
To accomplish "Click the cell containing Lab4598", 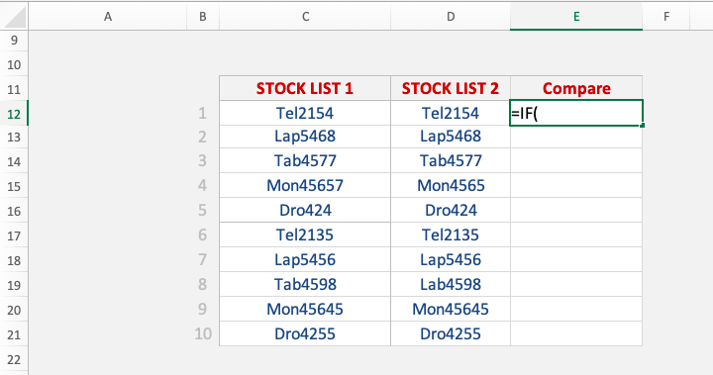I will pos(451,284).
